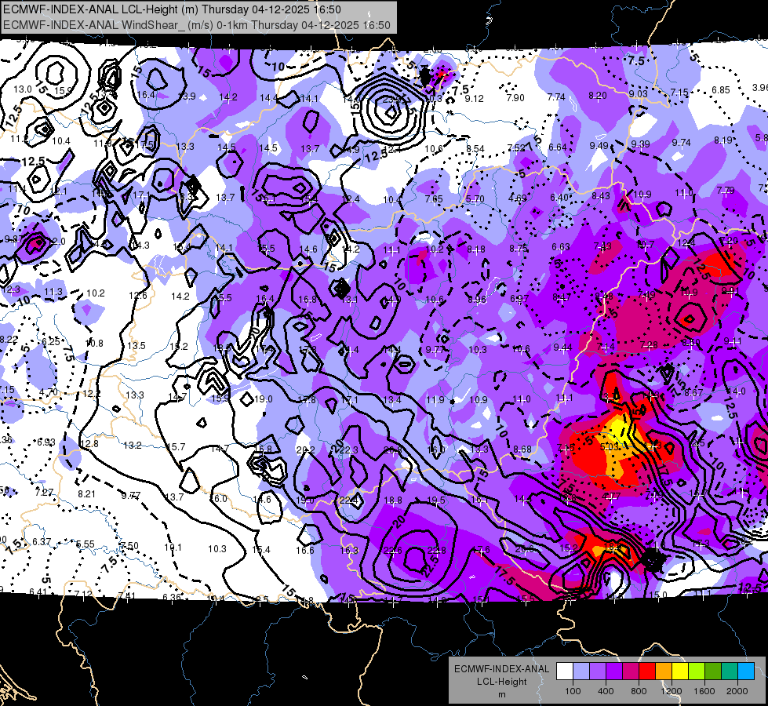Click the wind shear value '4.70'
768x706 pixels.
[x=48, y=392]
